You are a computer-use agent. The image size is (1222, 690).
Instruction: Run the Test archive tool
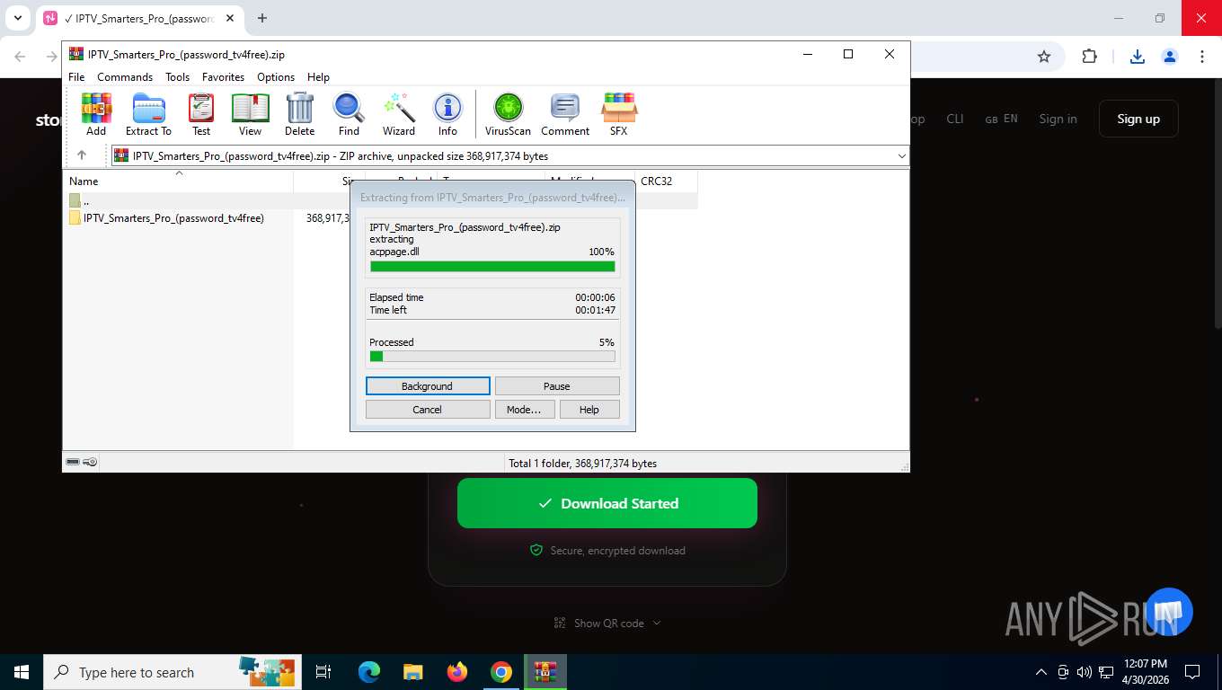pos(201,114)
